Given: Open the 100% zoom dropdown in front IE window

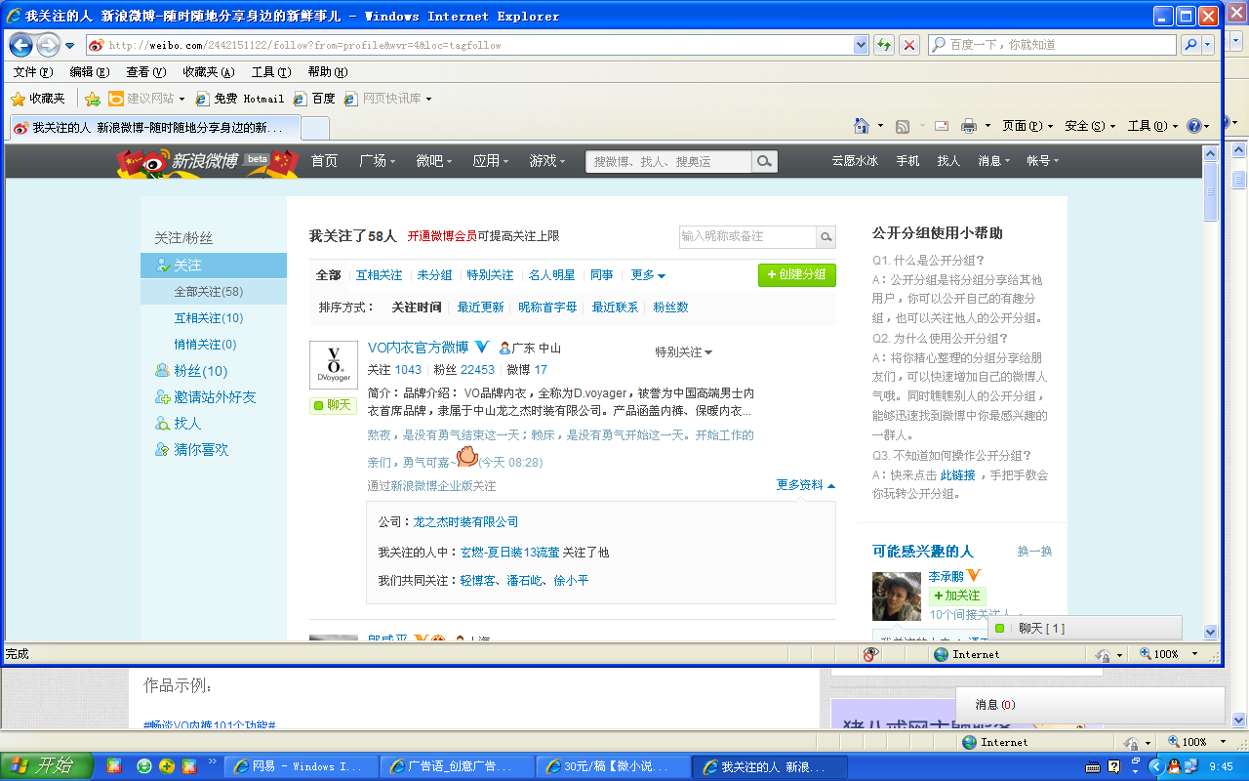Looking at the screenshot, I should pos(1193,655).
